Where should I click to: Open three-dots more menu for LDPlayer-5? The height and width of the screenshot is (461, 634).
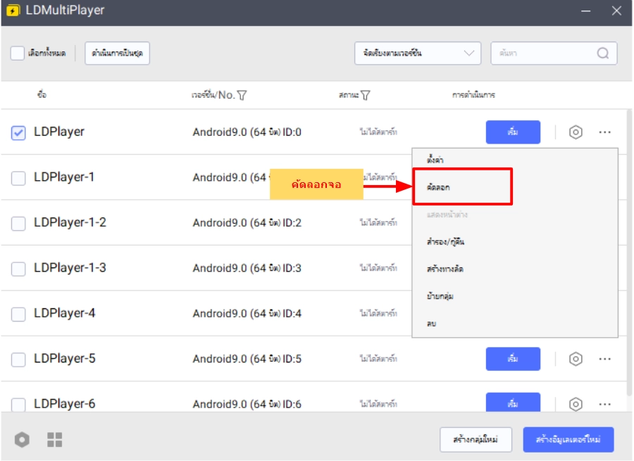(605, 359)
